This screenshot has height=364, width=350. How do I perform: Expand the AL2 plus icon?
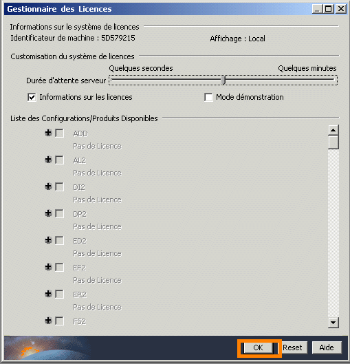[48, 160]
